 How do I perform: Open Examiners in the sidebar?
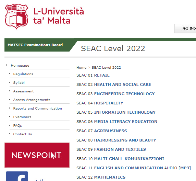[22, 117]
